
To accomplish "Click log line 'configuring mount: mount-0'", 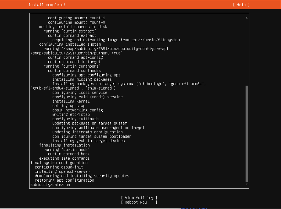I will click(x=77, y=22).
